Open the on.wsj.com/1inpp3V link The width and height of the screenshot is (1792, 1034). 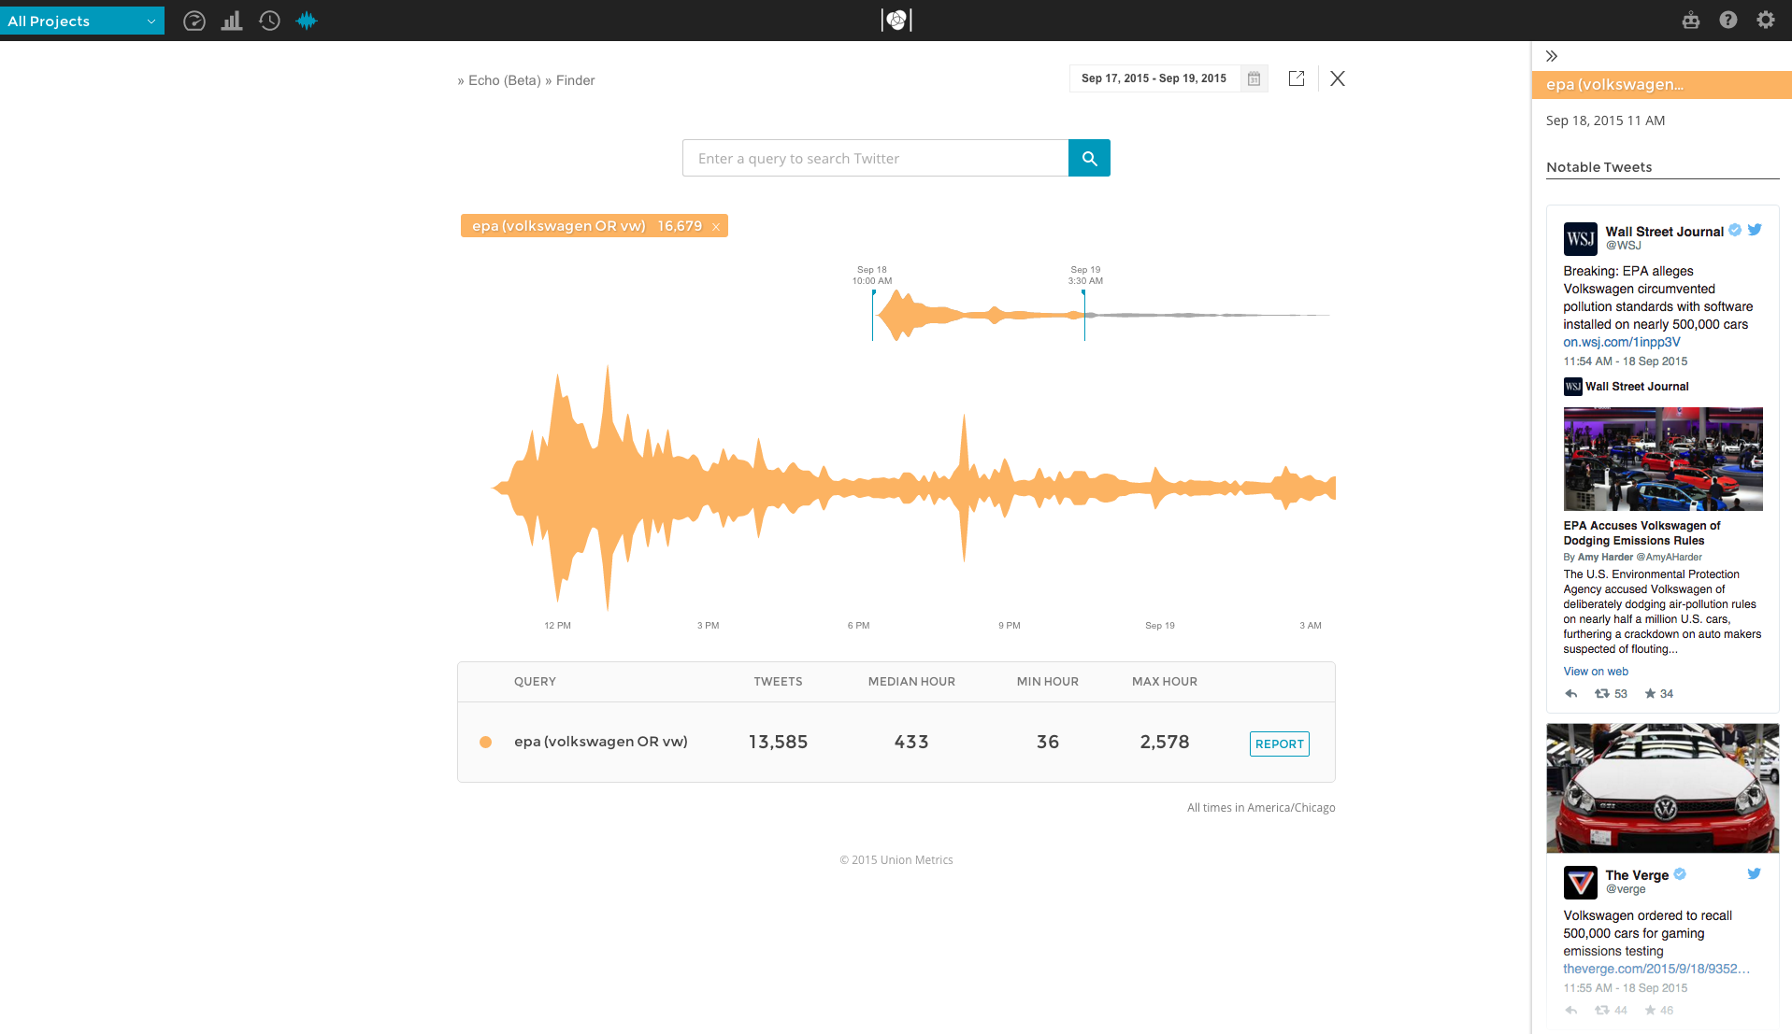point(1621,342)
